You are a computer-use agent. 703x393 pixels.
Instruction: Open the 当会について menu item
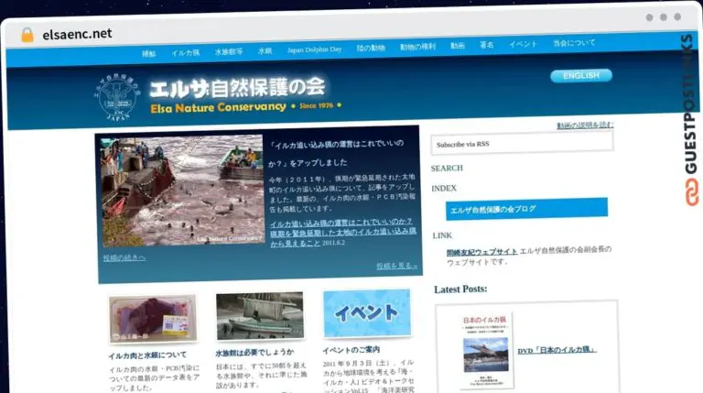(x=574, y=43)
